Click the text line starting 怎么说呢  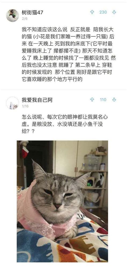[x=65, y=117]
